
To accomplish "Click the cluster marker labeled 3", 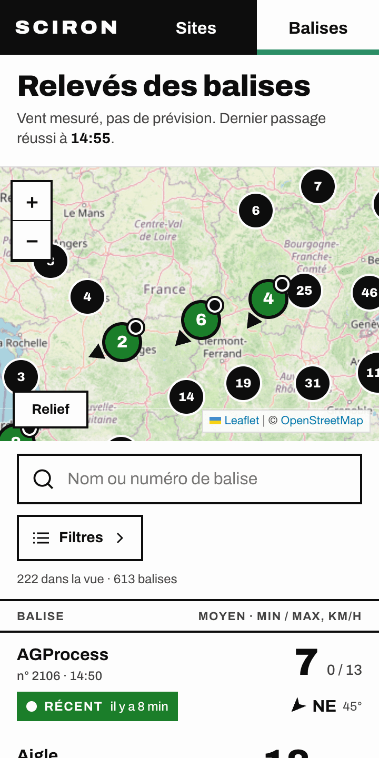I will 21,377.
